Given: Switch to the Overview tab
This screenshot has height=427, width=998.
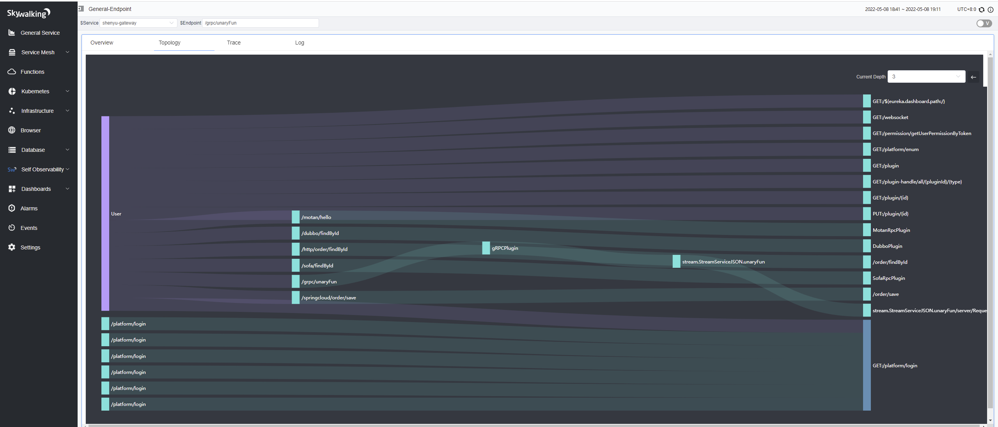Looking at the screenshot, I should click(102, 43).
